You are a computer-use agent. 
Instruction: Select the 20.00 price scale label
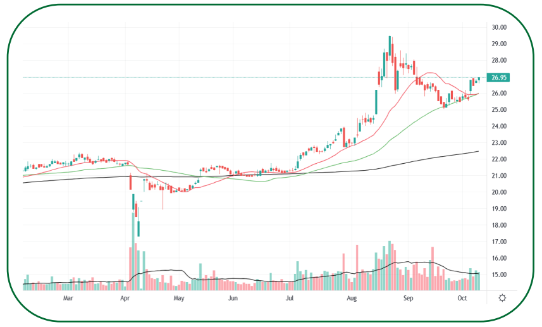point(499,192)
